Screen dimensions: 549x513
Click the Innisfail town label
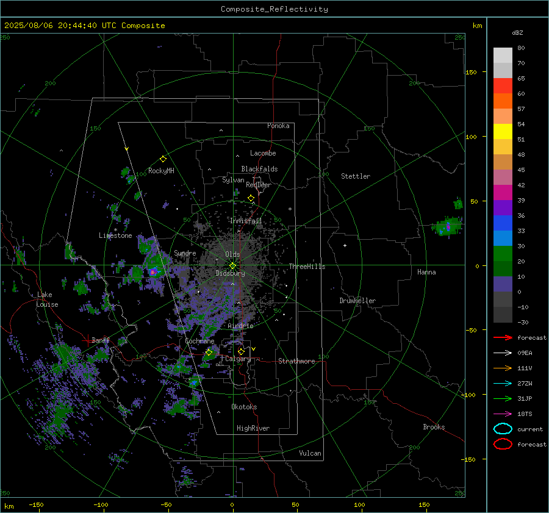pyautogui.click(x=246, y=221)
